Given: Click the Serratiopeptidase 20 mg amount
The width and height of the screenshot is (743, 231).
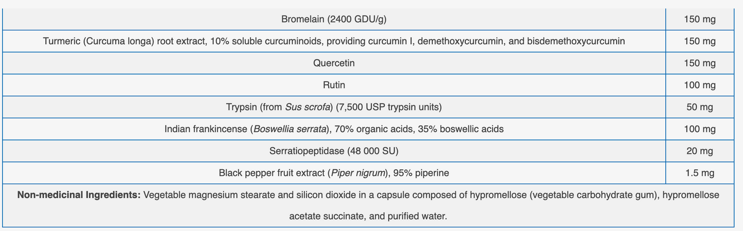Looking at the screenshot, I should click(699, 151).
